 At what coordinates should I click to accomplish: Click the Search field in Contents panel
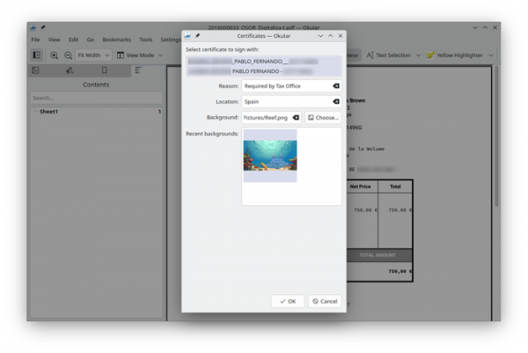click(x=95, y=98)
